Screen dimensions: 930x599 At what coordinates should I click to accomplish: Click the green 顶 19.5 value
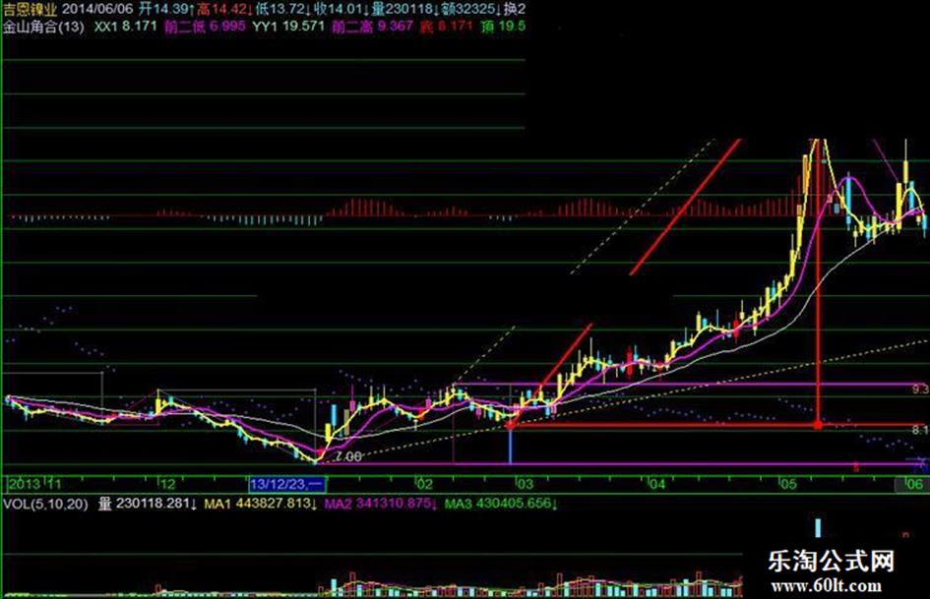point(504,27)
